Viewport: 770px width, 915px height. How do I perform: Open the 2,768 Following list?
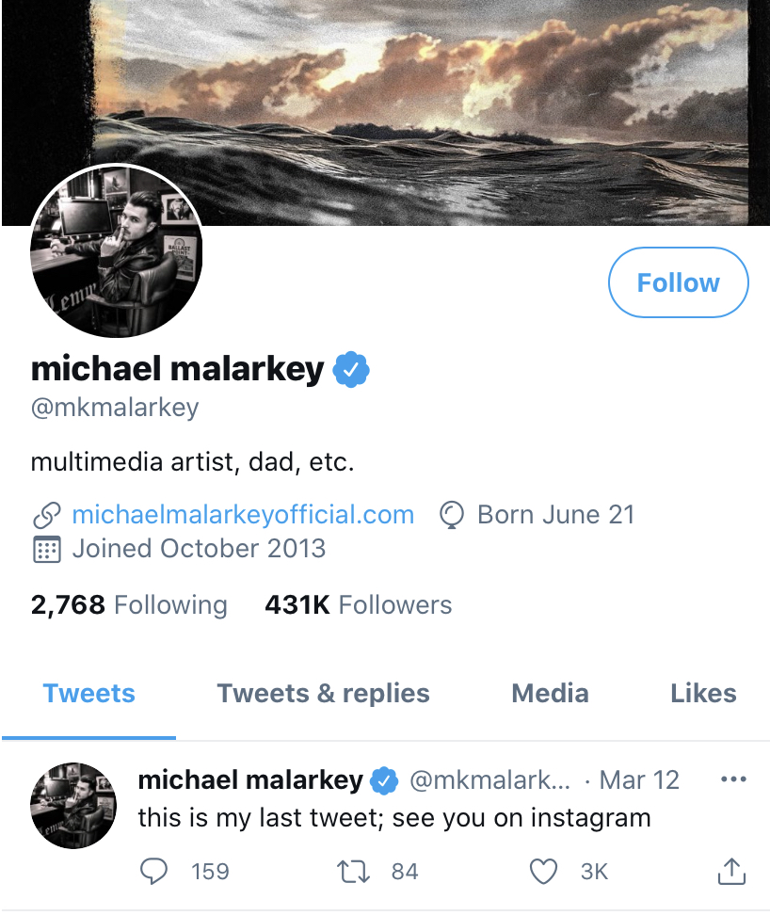coord(129,604)
